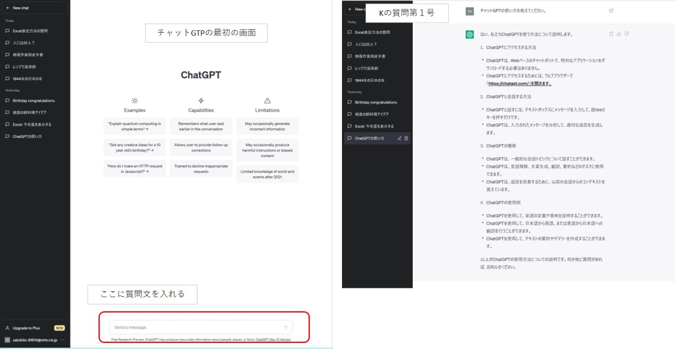Click the chat icon beside Excel: 今年度を表示する in the left window
Screen dimensions: 675x349
pyautogui.click(x=7, y=125)
